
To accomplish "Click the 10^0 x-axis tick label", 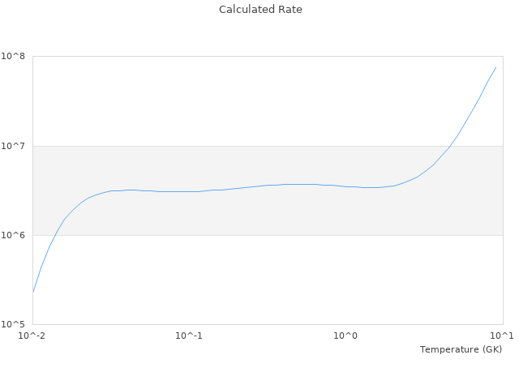I will pos(346,336).
